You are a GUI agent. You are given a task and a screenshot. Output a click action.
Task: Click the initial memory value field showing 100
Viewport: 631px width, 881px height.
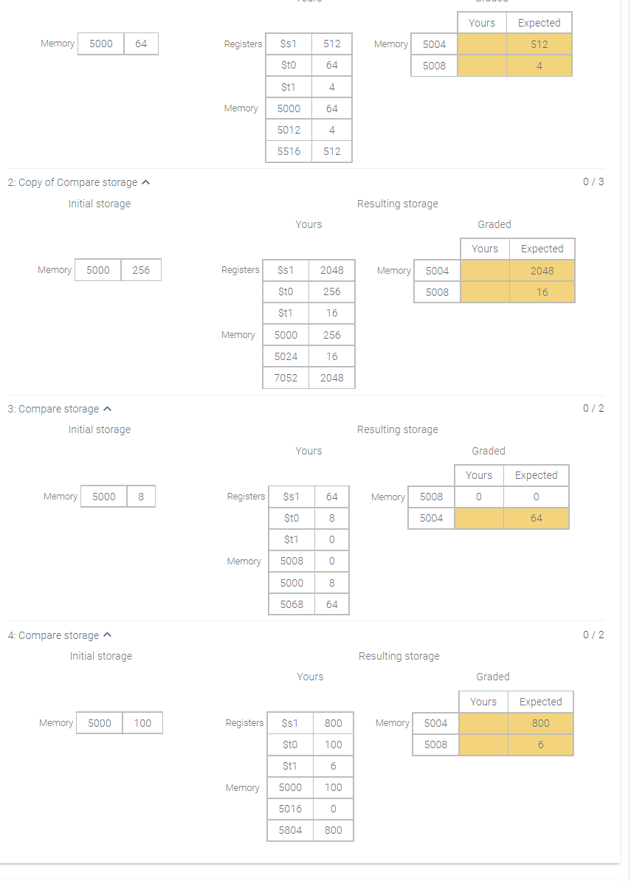point(145,722)
